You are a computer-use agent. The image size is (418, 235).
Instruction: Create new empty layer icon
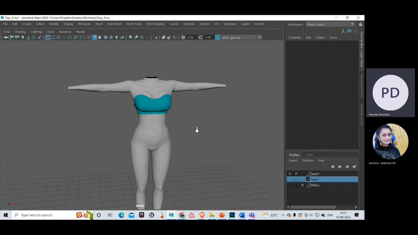point(347,167)
